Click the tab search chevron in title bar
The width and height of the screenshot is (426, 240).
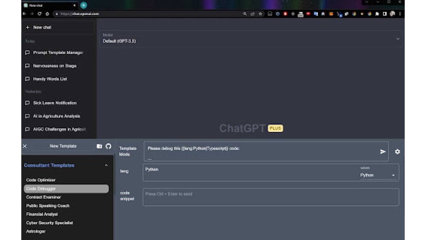pos(367,2)
